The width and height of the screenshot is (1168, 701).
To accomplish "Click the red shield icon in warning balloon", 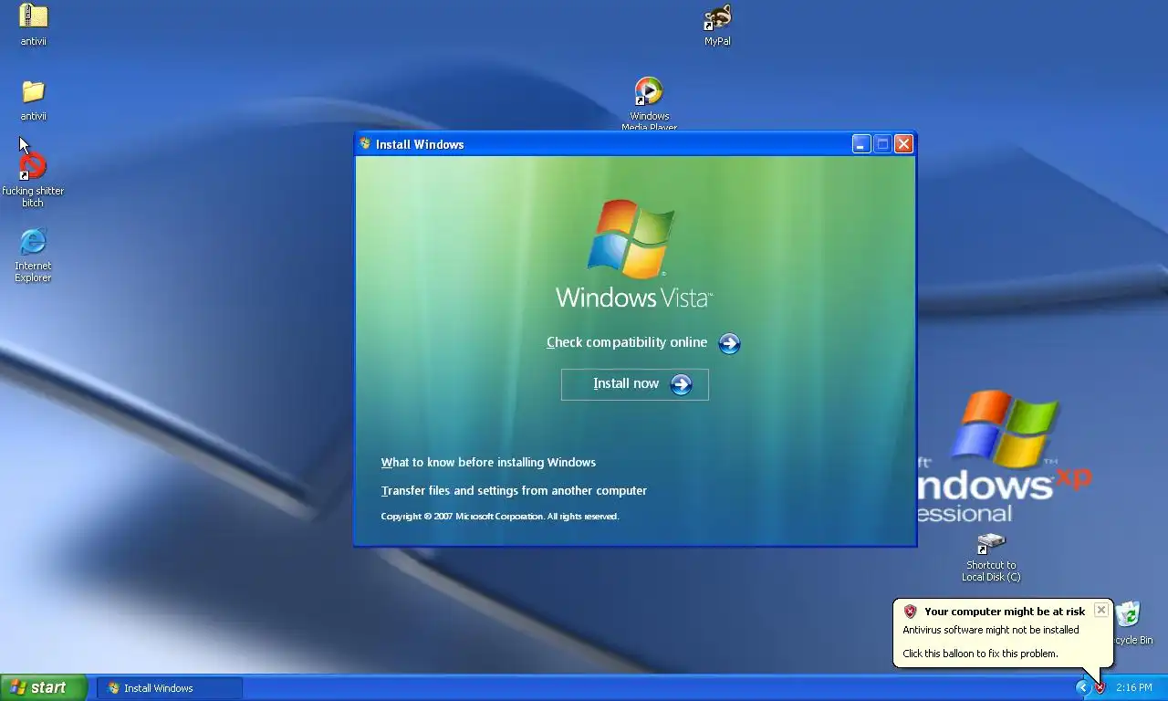I will 910,612.
